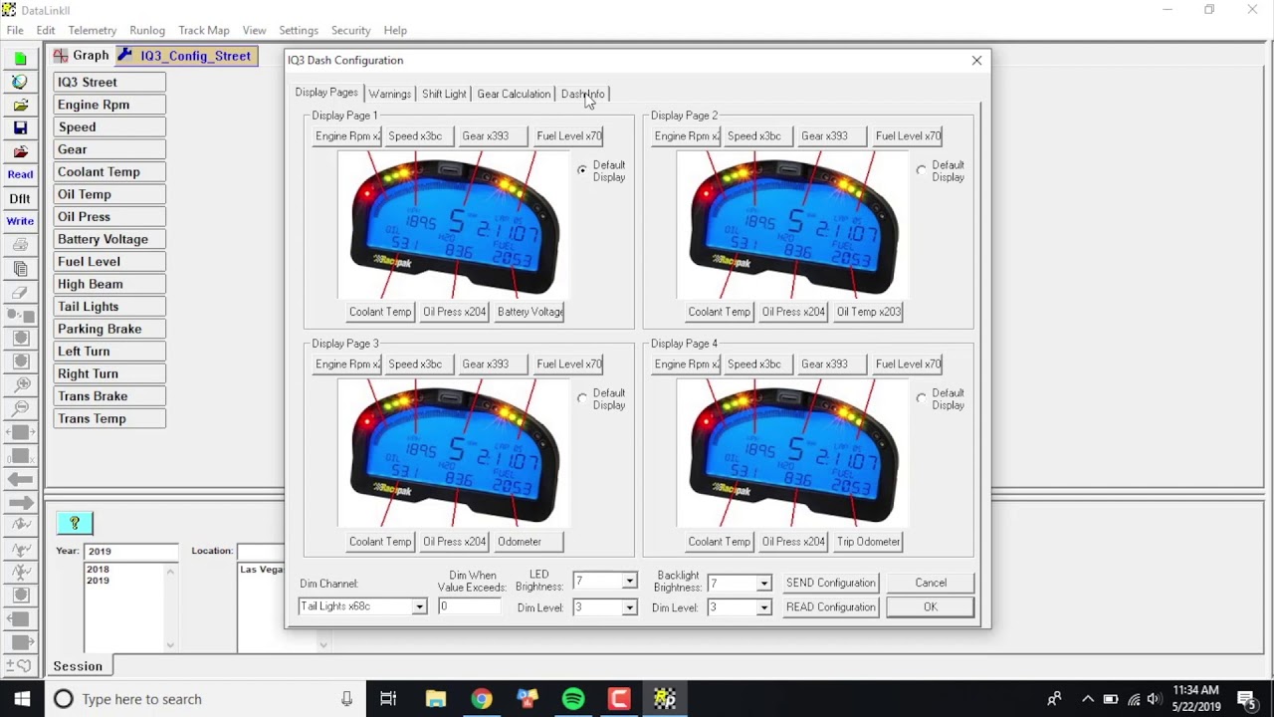Click Odometer button on Display Page 3
The height and width of the screenshot is (717, 1274).
coord(529,542)
